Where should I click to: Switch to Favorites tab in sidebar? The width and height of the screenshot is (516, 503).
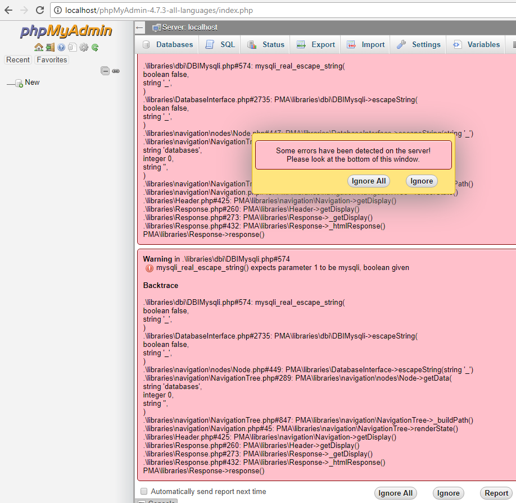pos(52,60)
